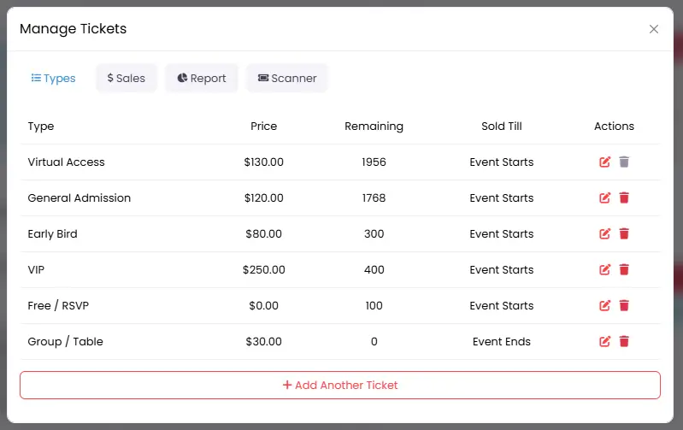Delete the Group / Table ticket
683x430 pixels.
624,341
